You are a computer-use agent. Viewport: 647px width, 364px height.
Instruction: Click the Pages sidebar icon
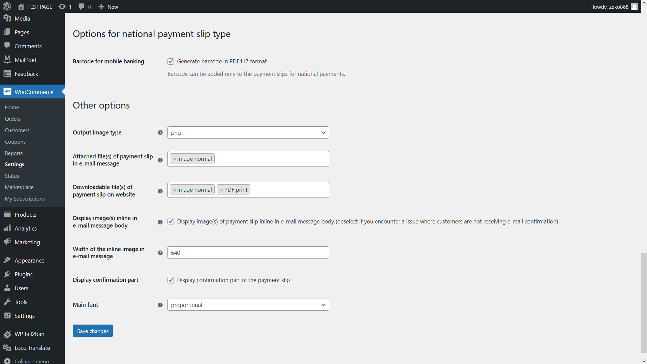click(x=7, y=32)
